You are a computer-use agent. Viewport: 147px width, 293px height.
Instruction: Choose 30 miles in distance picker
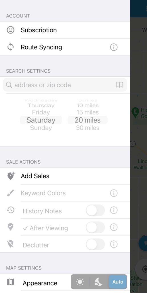coord(88,128)
